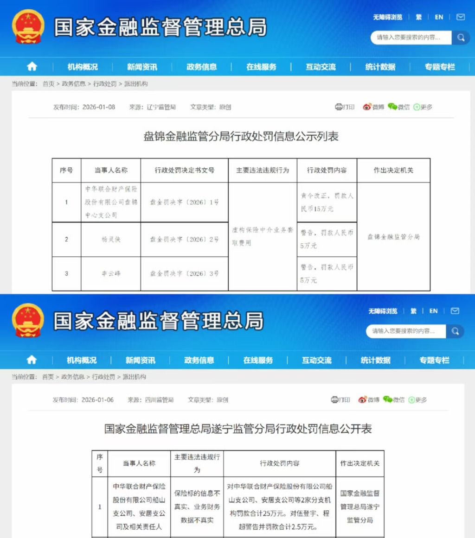Print the 2026-01-08 article via 打印 icon
Viewport: 475px width, 538px height.
click(345, 107)
